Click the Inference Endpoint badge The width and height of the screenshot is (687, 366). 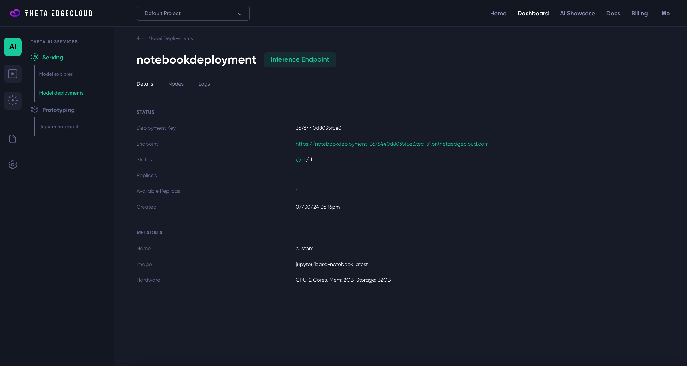tap(300, 59)
